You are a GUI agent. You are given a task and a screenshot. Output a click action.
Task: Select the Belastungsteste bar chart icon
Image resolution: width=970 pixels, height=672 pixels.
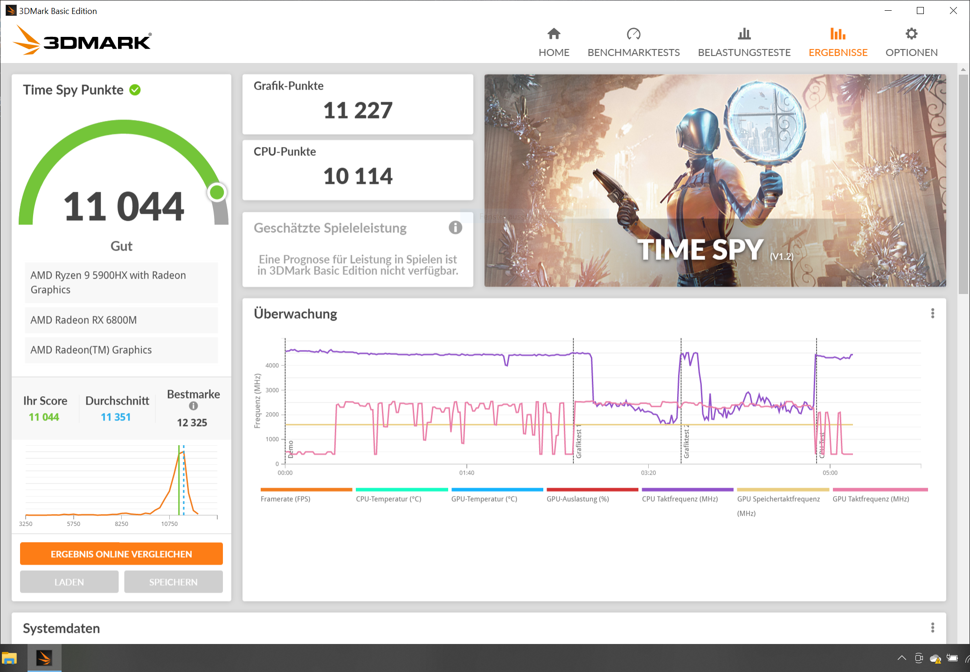pyautogui.click(x=744, y=34)
